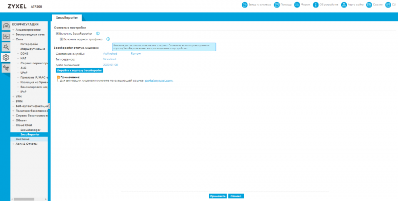Viewport: 398px width, 201px height.
Task: Open the Система menu item
Action: (22, 139)
